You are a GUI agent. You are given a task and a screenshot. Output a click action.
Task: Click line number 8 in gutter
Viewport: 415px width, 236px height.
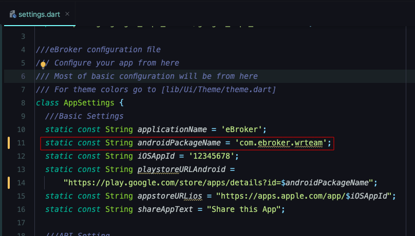23,103
